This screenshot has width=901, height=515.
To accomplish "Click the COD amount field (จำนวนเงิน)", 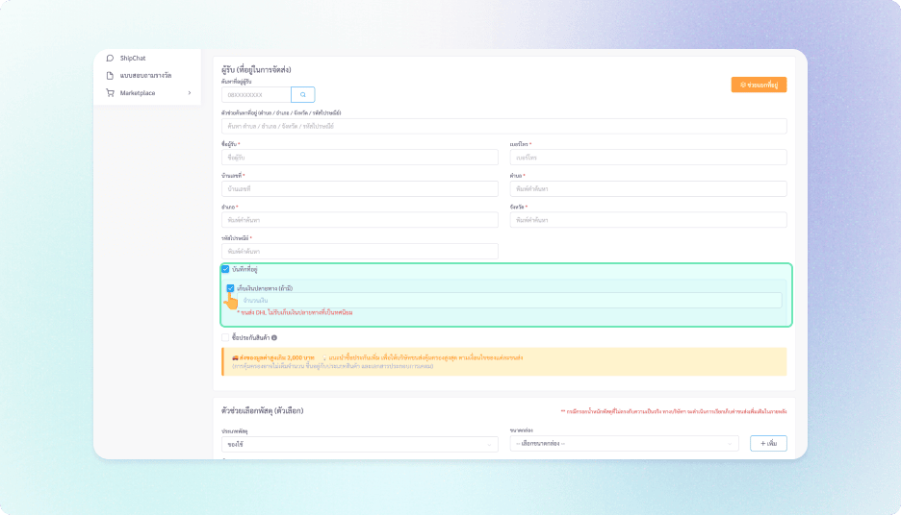I will tap(509, 301).
